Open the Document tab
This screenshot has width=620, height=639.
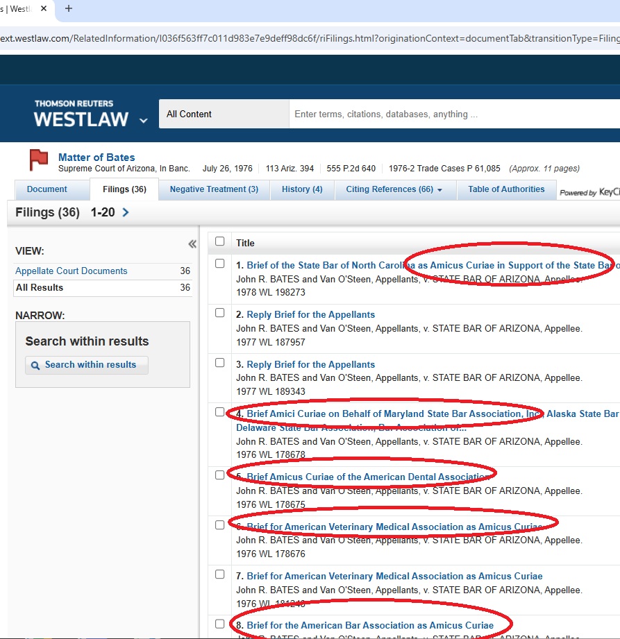click(47, 189)
